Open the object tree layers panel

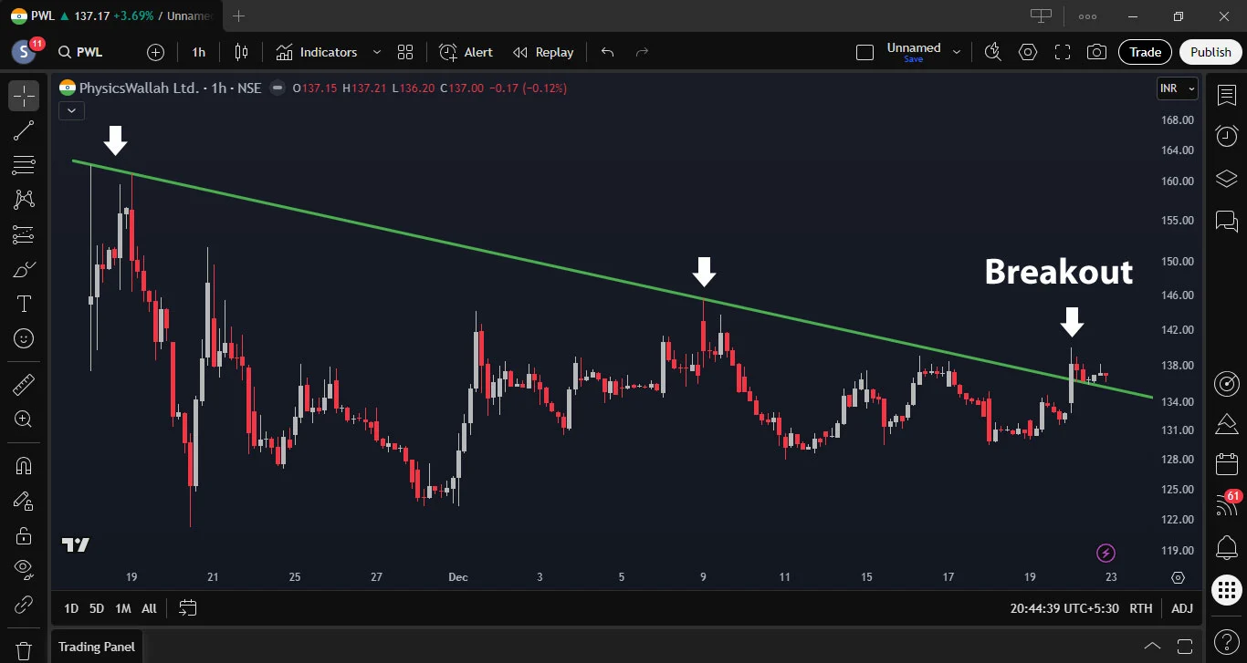coord(1227,179)
